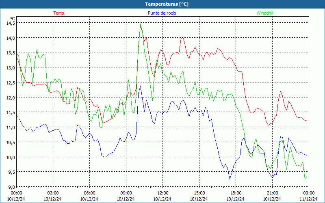Select the red 'Temp.' legend label

point(59,13)
